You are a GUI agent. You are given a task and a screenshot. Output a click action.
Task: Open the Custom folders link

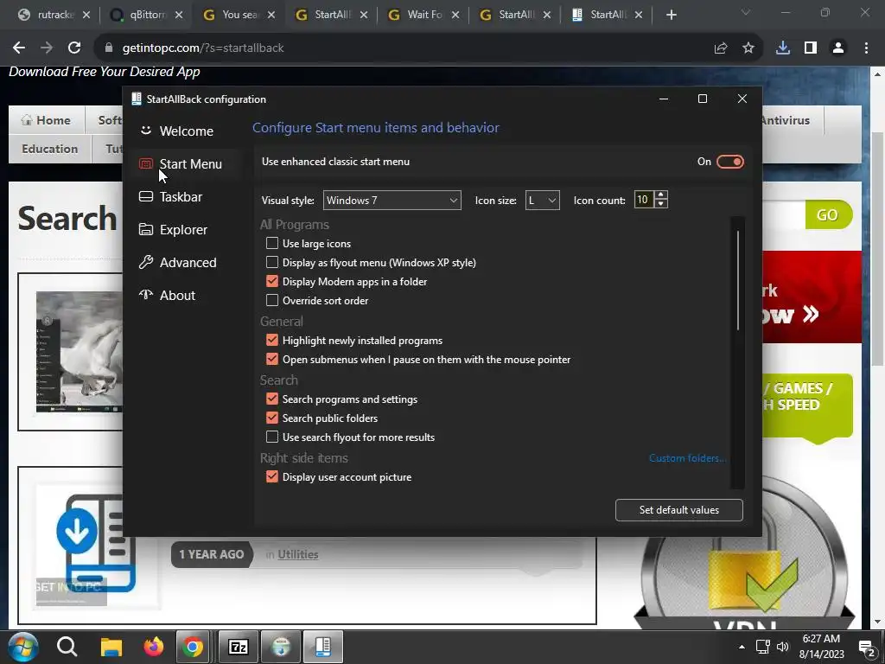(x=687, y=458)
